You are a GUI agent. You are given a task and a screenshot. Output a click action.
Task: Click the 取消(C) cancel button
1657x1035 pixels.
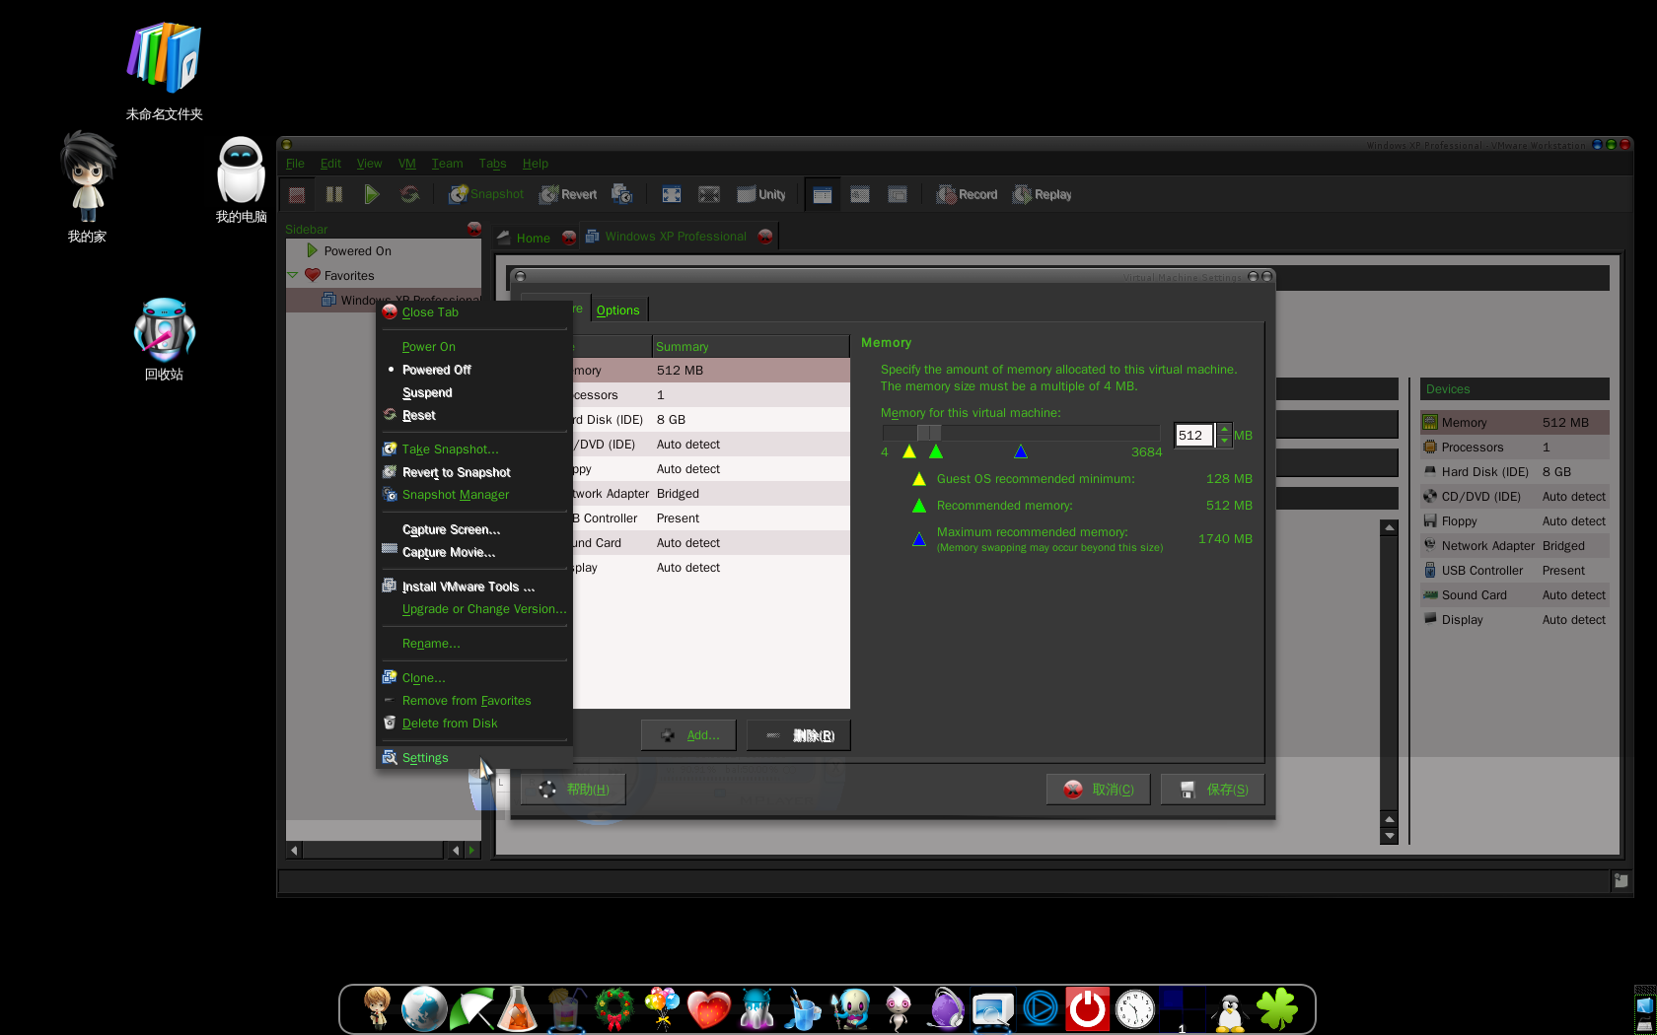1098,790
